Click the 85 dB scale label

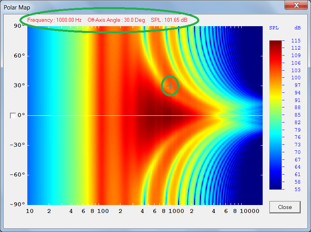point(297,115)
